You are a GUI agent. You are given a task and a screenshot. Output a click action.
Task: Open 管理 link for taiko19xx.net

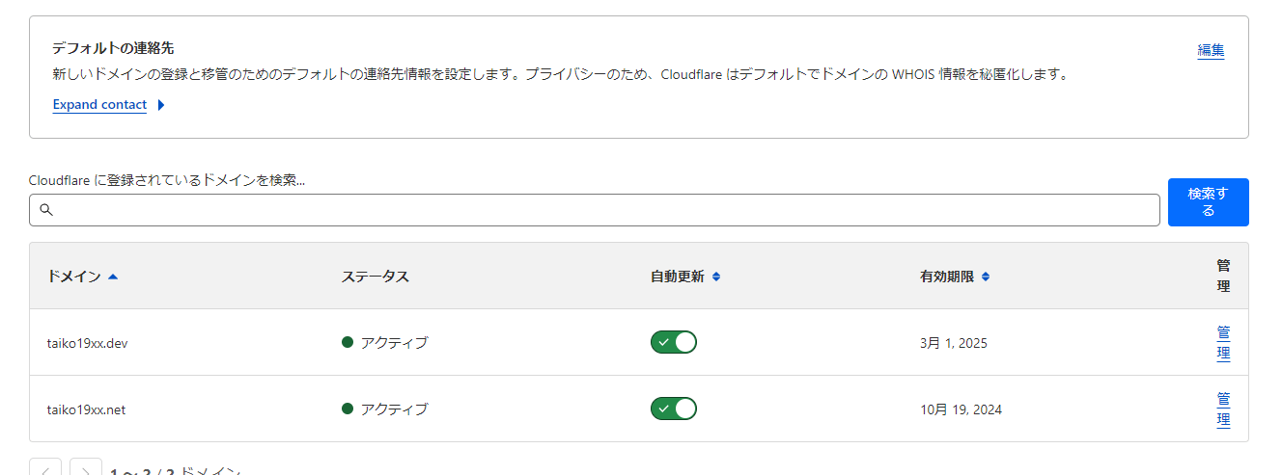click(x=1223, y=409)
